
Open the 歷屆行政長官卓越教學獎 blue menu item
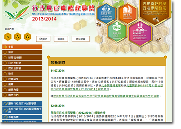pyautogui.click(x=22, y=104)
